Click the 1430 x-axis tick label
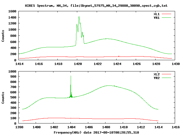Image resolution: width=181 pixels, height=135 pixels. pos(176,64)
